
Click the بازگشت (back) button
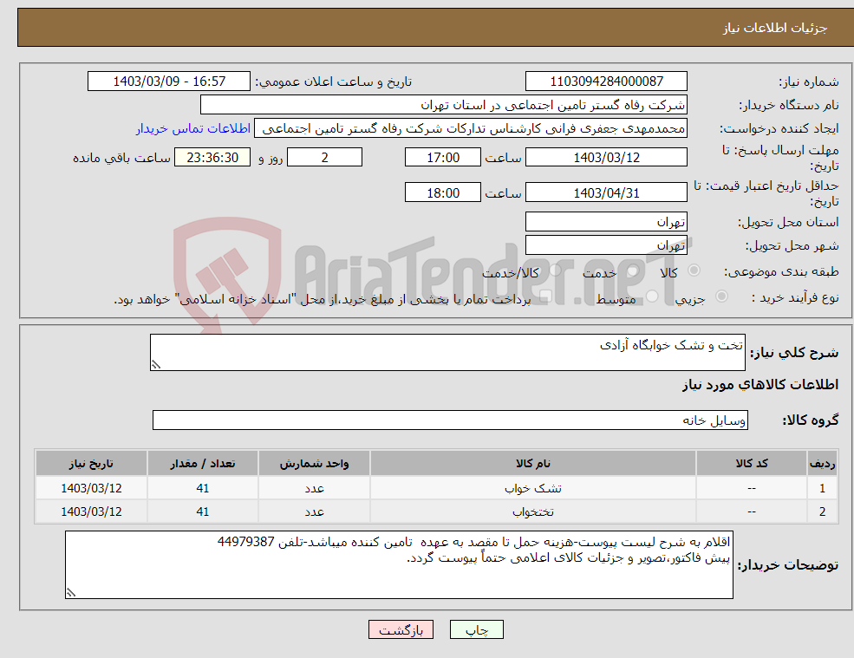[401, 629]
